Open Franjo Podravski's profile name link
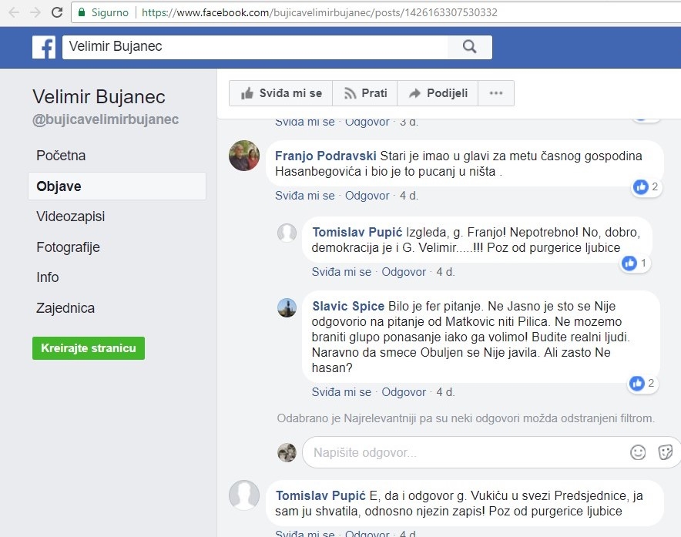Image resolution: width=681 pixels, height=537 pixels. pos(325,156)
